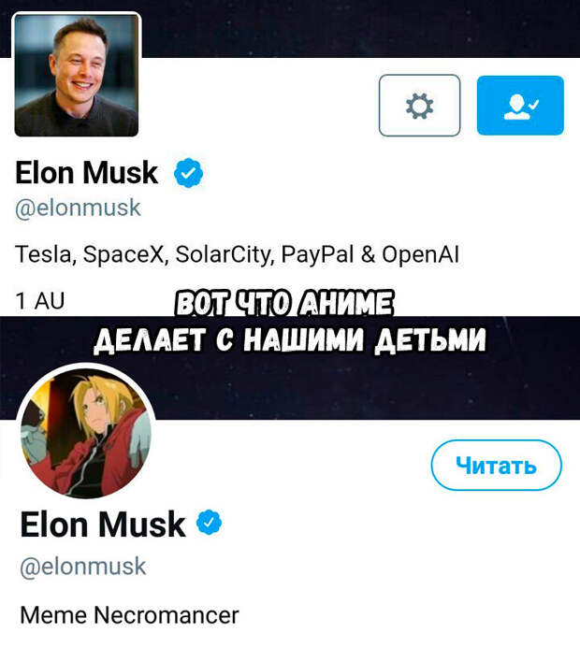Viewport: 580px width, 647px height.
Task: Toggle the blue following button with person-check icon
Action: pos(520,106)
